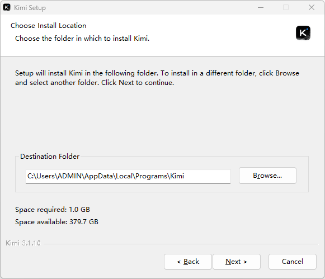This screenshot has width=325, height=279.
Task: Click the 'Setup will install Kimi' instruction text
Action: [157, 78]
